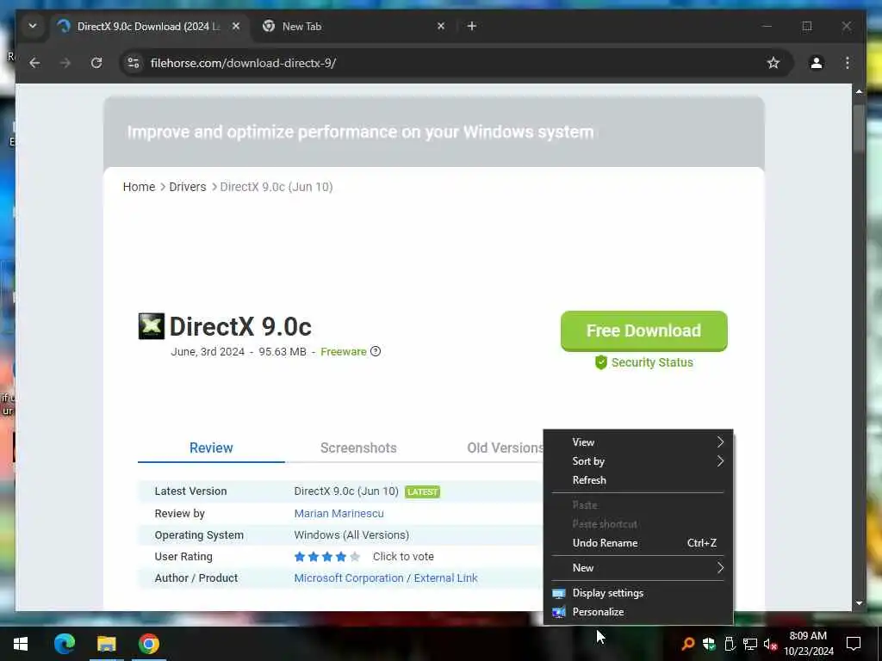882x661 pixels.
Task: Click the green security shield icon
Action: coord(600,362)
